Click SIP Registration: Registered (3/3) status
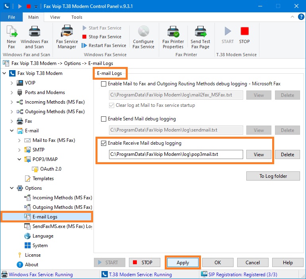The image size is (306, 279). pos(243,275)
